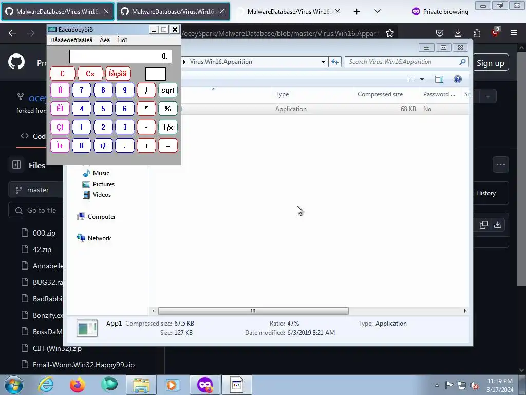Click the Pocket save icon in Firefox toolbar

(440, 33)
